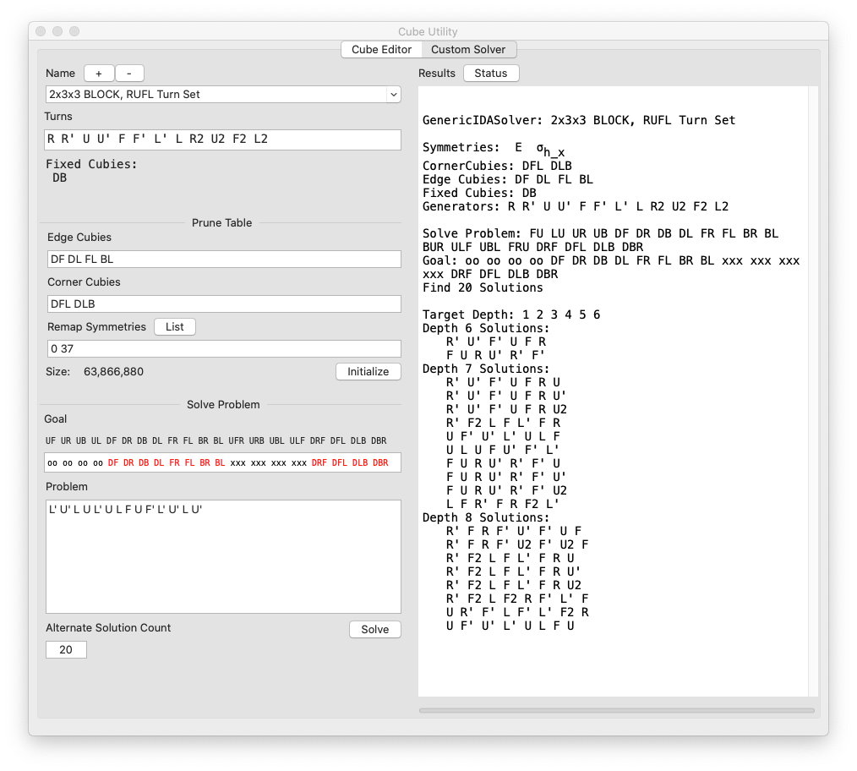The image size is (857, 771).
Task: Click the 'CornerCubies: DFL DLB' results line
Action: pos(497,166)
